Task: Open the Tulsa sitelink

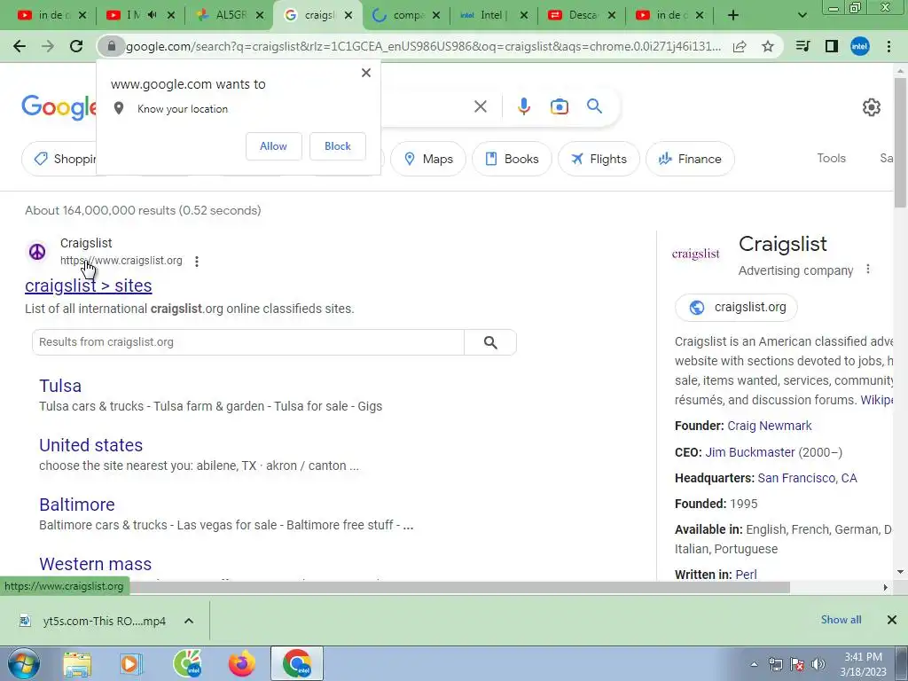Action: click(60, 386)
